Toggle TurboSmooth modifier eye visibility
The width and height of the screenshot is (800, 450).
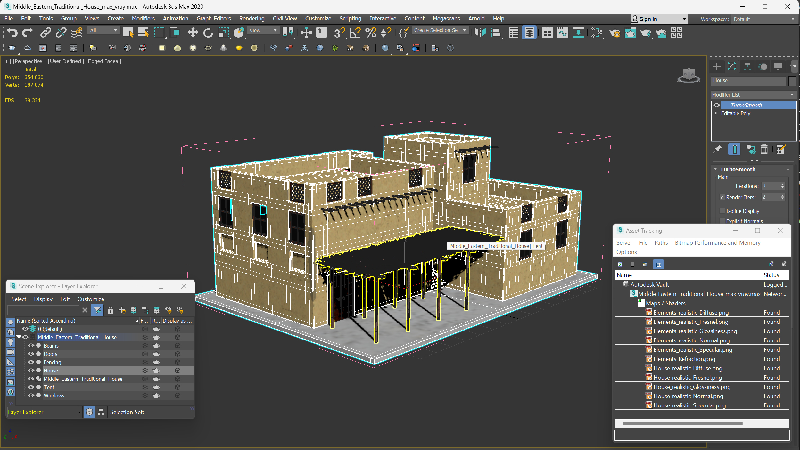point(717,105)
